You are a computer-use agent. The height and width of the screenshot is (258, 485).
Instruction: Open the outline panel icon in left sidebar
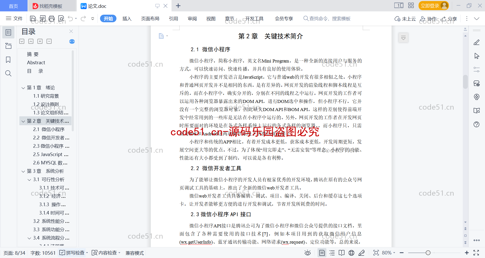[x=8, y=32]
